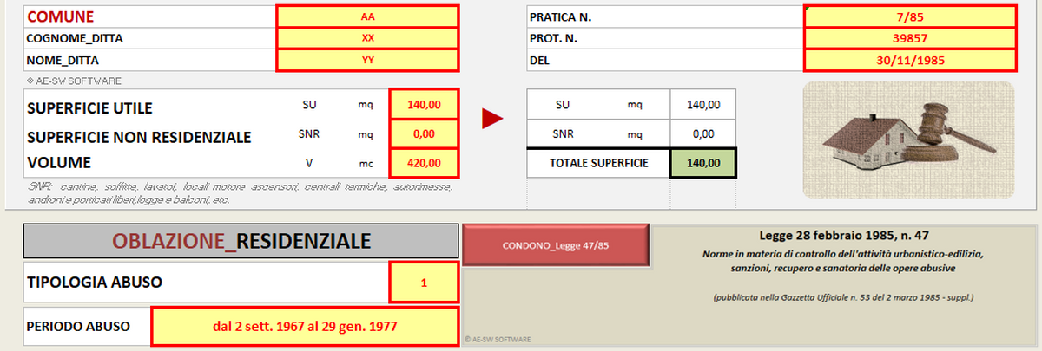Click the Legge 28 febbraio 1985 title text
Viewport: 1042px width, 351px height.
pos(841,237)
